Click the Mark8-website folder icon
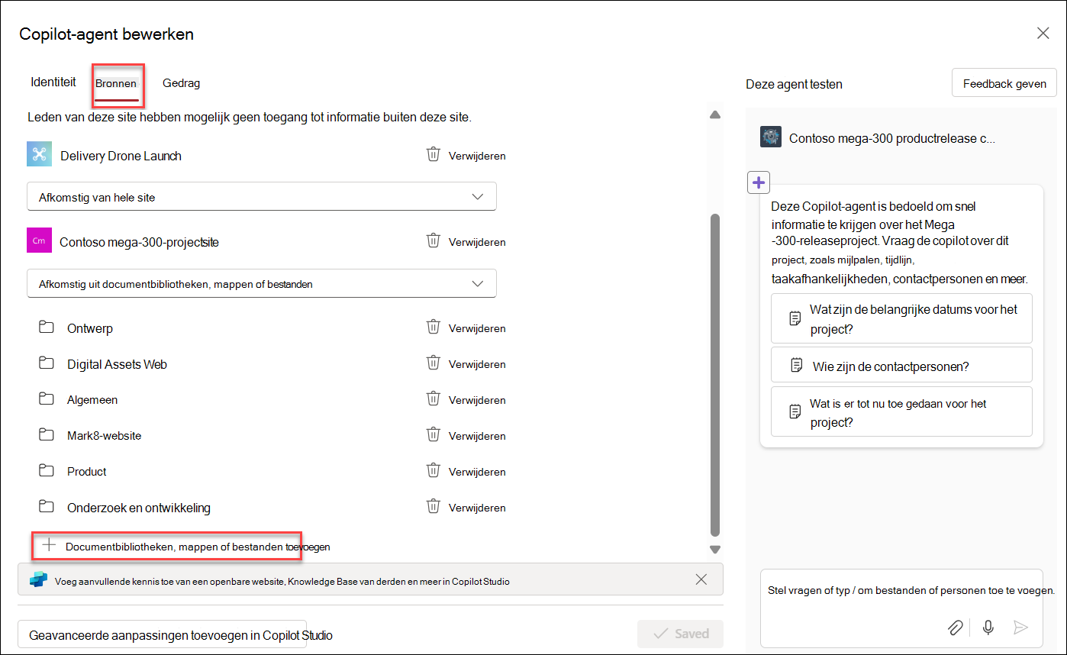 pos(47,435)
